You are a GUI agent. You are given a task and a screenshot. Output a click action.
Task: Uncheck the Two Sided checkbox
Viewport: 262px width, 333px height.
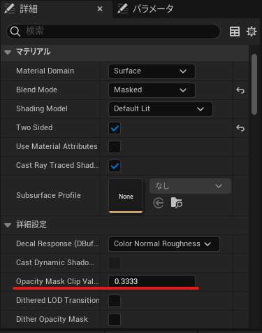click(115, 128)
